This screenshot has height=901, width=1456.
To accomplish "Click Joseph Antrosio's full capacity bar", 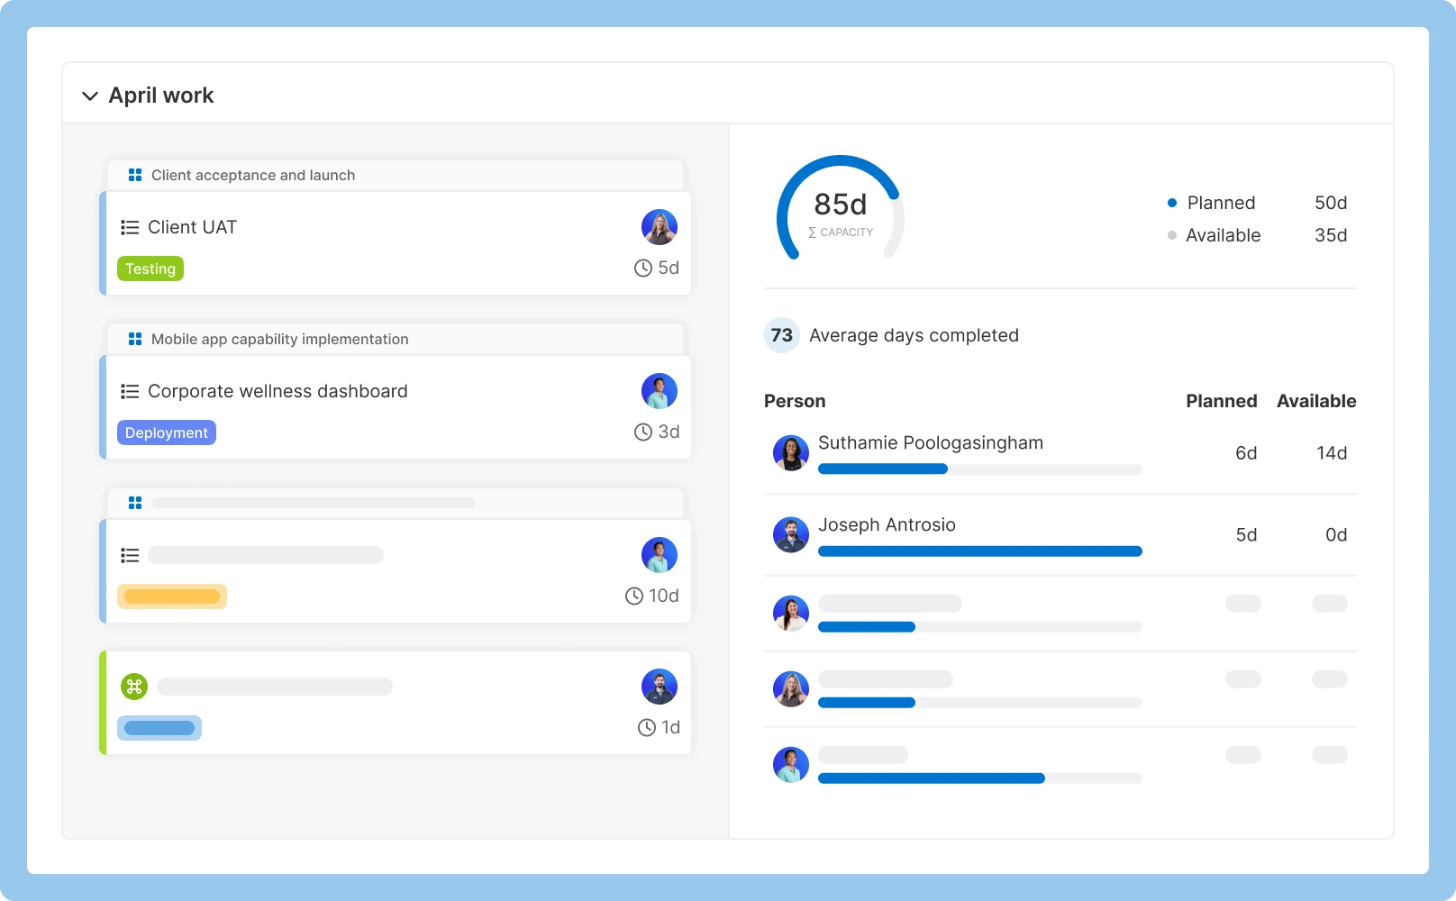I will click(979, 551).
